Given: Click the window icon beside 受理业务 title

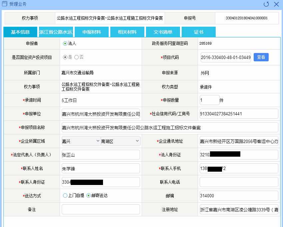Looking at the screenshot, I should pos(5,4).
